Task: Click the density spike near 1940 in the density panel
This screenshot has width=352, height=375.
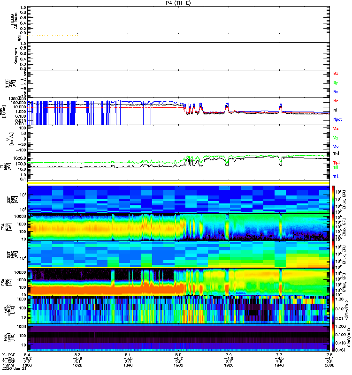Action: pyautogui.click(x=281, y=108)
